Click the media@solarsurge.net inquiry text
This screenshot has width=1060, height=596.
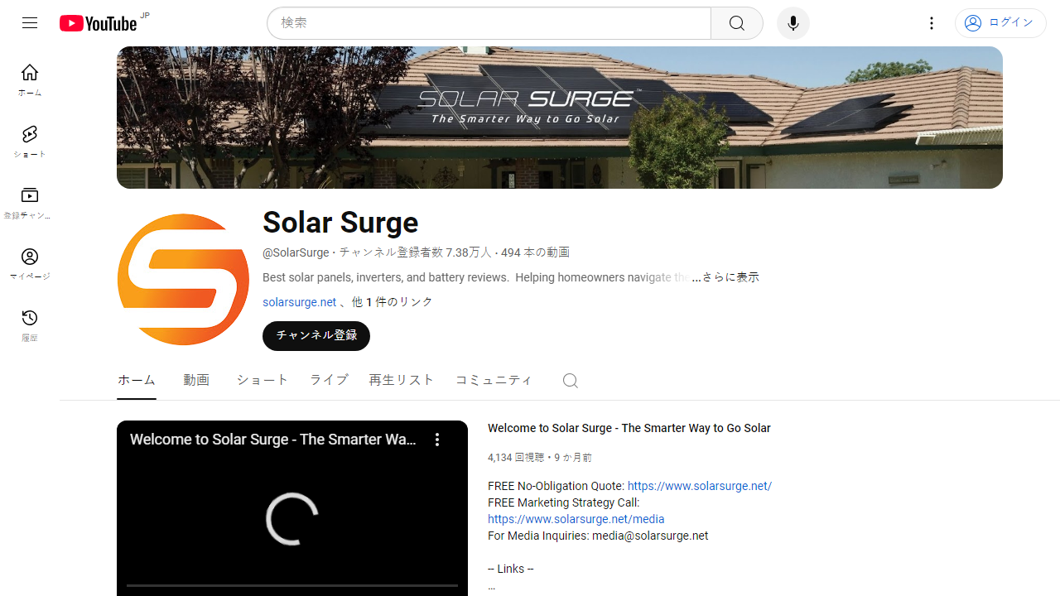(650, 536)
